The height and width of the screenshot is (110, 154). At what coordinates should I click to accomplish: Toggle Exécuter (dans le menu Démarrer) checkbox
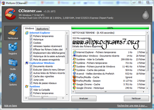coord(31,70)
